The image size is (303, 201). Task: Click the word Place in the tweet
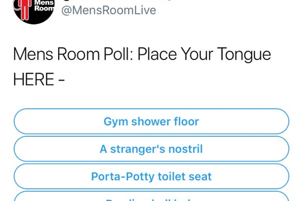pos(157,54)
